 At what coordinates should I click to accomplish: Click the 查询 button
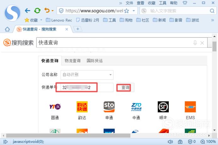pyautogui.click(x=125, y=88)
